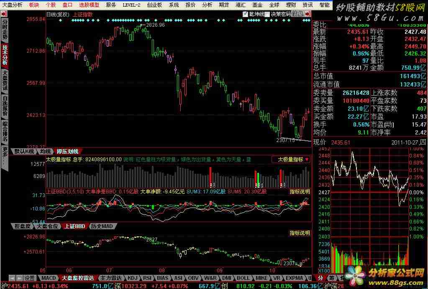Select the 大盘监控雷达 indicator tab

pyautogui.click(x=78, y=278)
